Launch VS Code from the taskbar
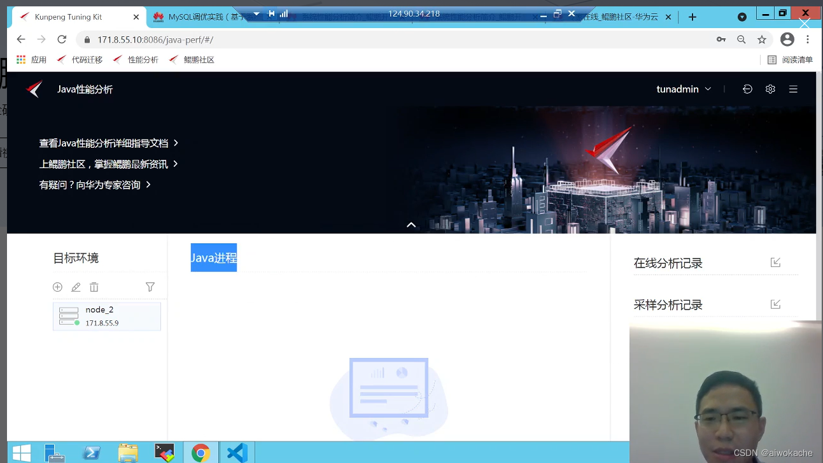This screenshot has width=823, height=463. click(237, 452)
